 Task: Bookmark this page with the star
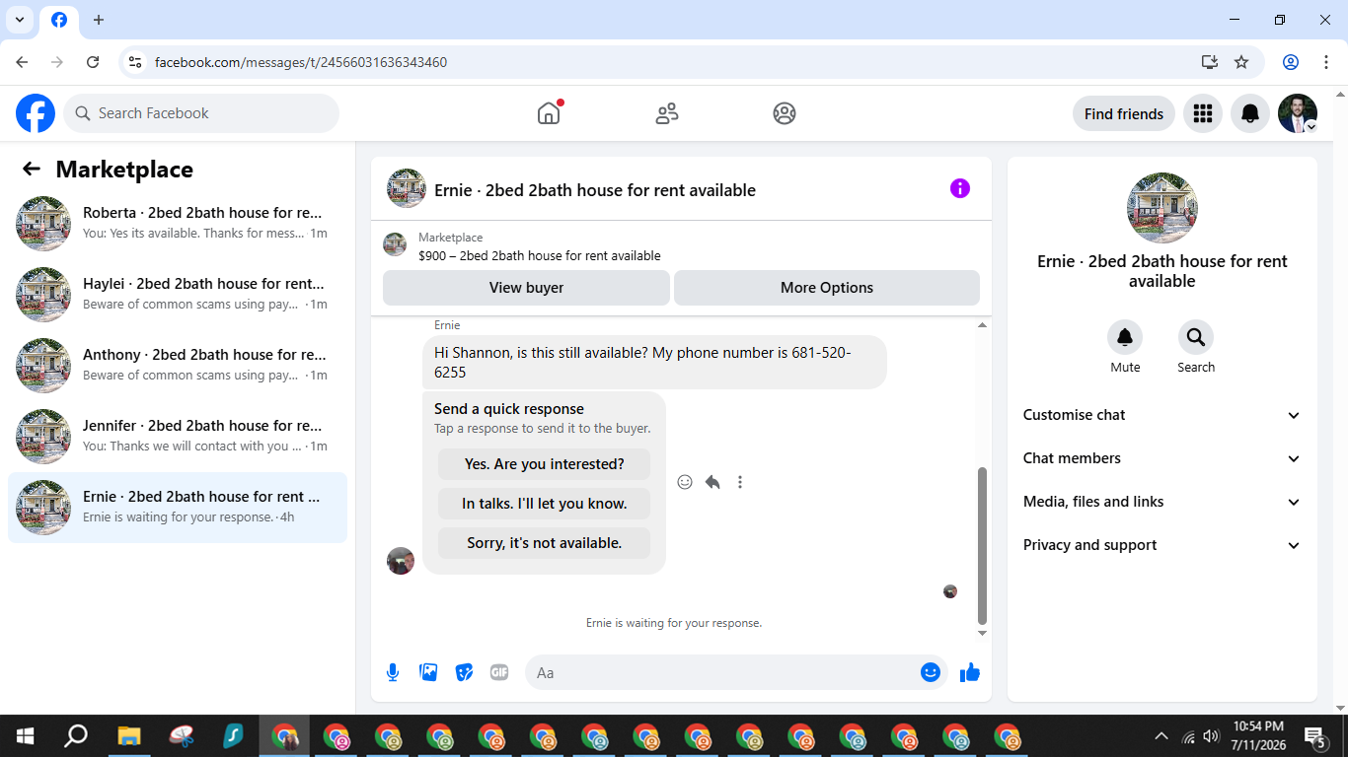pos(1241,62)
